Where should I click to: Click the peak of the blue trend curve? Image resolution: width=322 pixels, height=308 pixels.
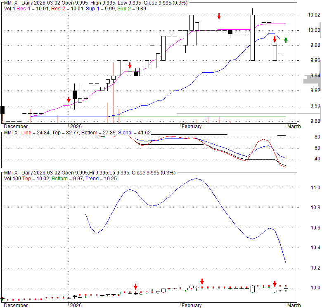[196, 178]
